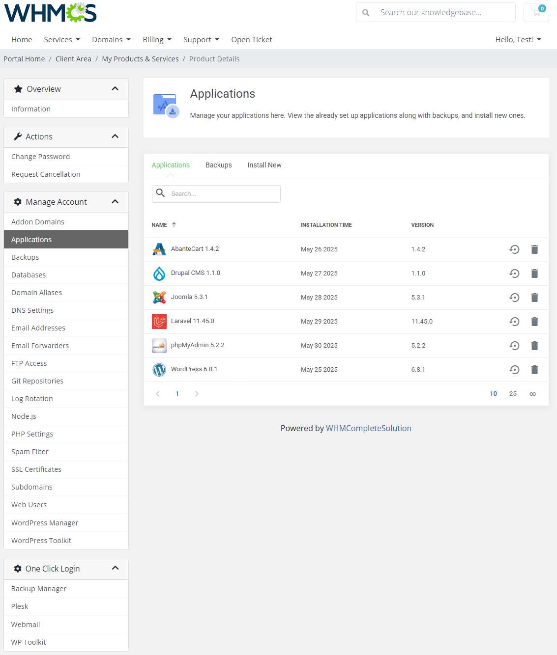
Task: Delete the AbanteCart 1.4.2 application via trash icon
Action: [534, 249]
